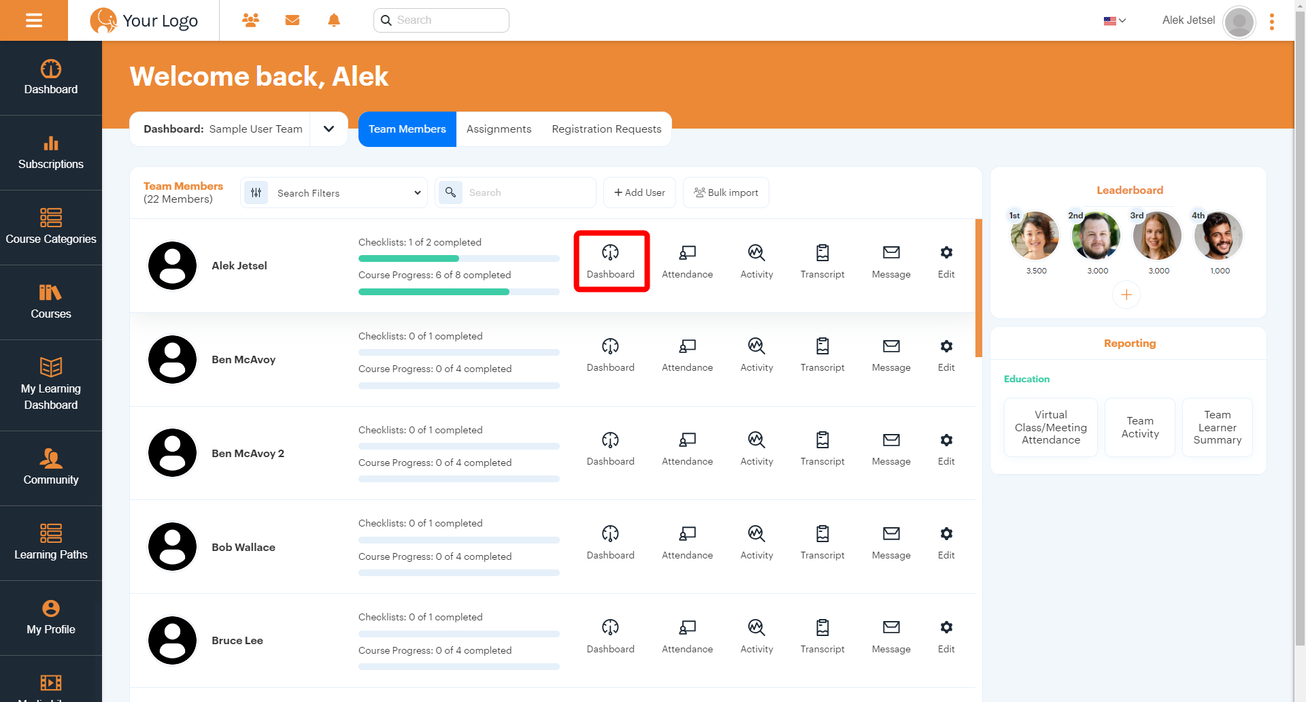This screenshot has height=702, width=1306.
Task: Click 2nd place leaderboard photo
Action: point(1096,235)
